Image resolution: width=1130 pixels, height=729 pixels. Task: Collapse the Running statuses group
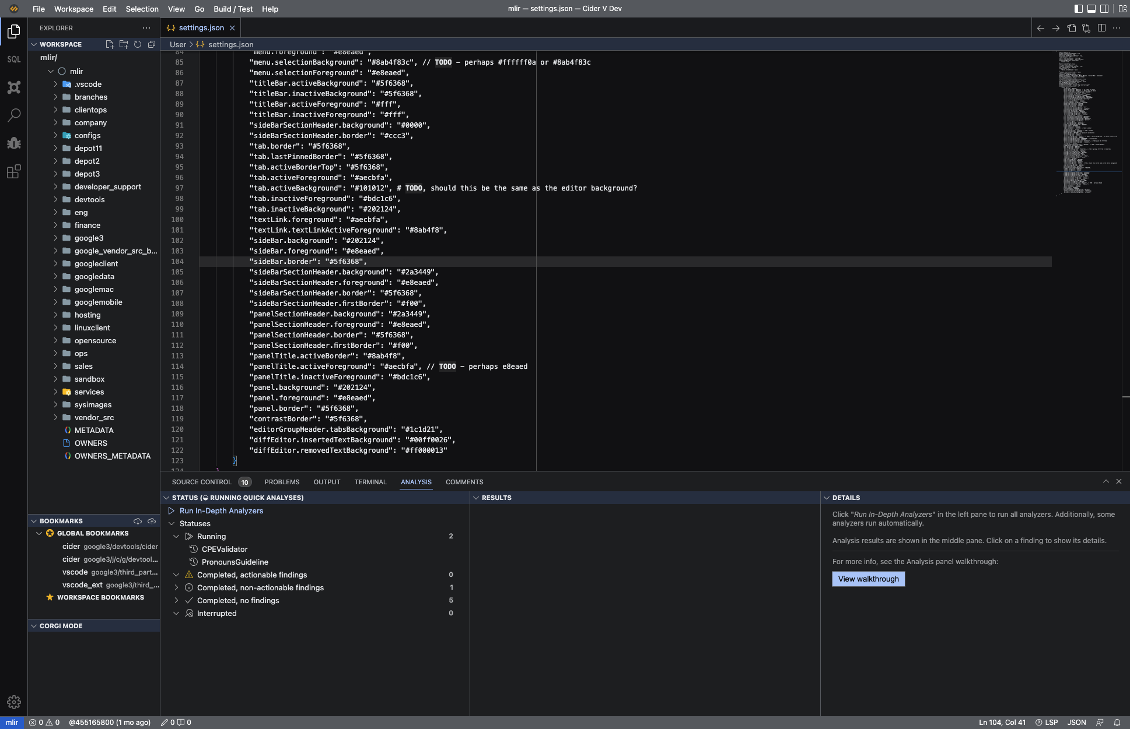point(176,536)
